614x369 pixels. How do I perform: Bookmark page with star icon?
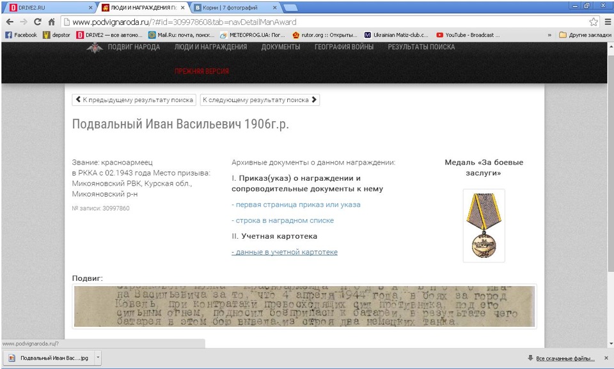[594, 22]
